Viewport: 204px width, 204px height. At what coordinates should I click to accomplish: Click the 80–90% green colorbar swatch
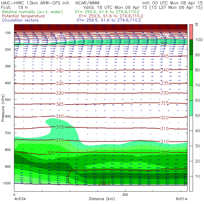[x=191, y=62]
